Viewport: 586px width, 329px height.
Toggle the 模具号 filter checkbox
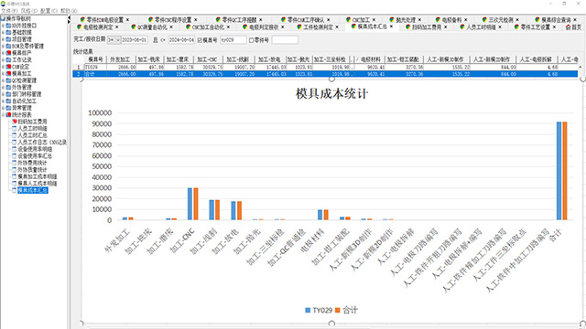(200, 40)
